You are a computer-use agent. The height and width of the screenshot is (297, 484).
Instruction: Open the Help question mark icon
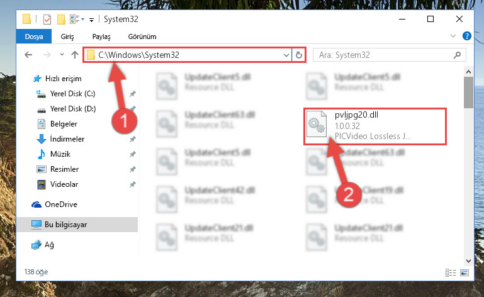point(467,36)
